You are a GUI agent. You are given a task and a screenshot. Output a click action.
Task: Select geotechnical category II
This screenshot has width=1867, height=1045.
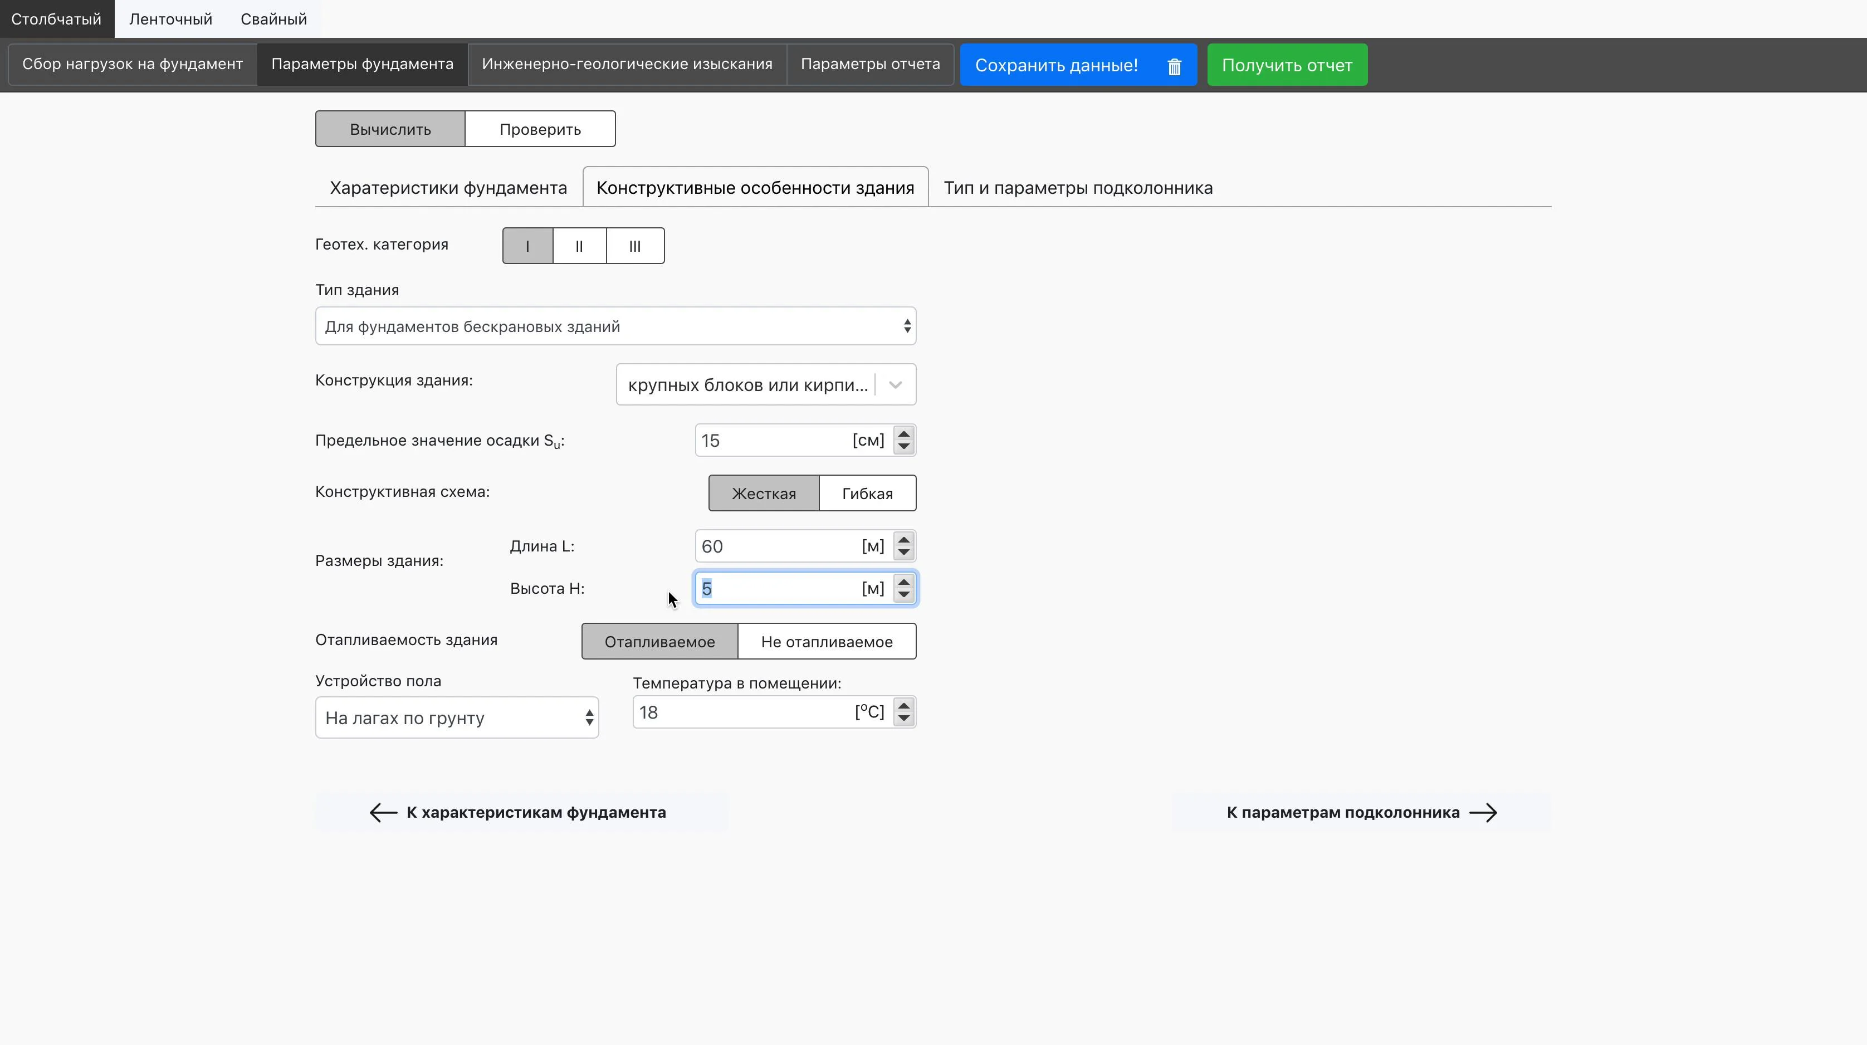coord(579,246)
